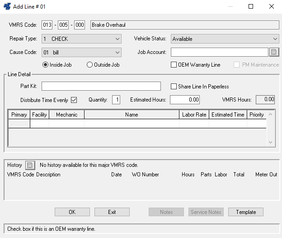Image resolution: width=282 pixels, height=238 pixels.
Task: Open the Repair Type dropdown
Action: (81, 39)
